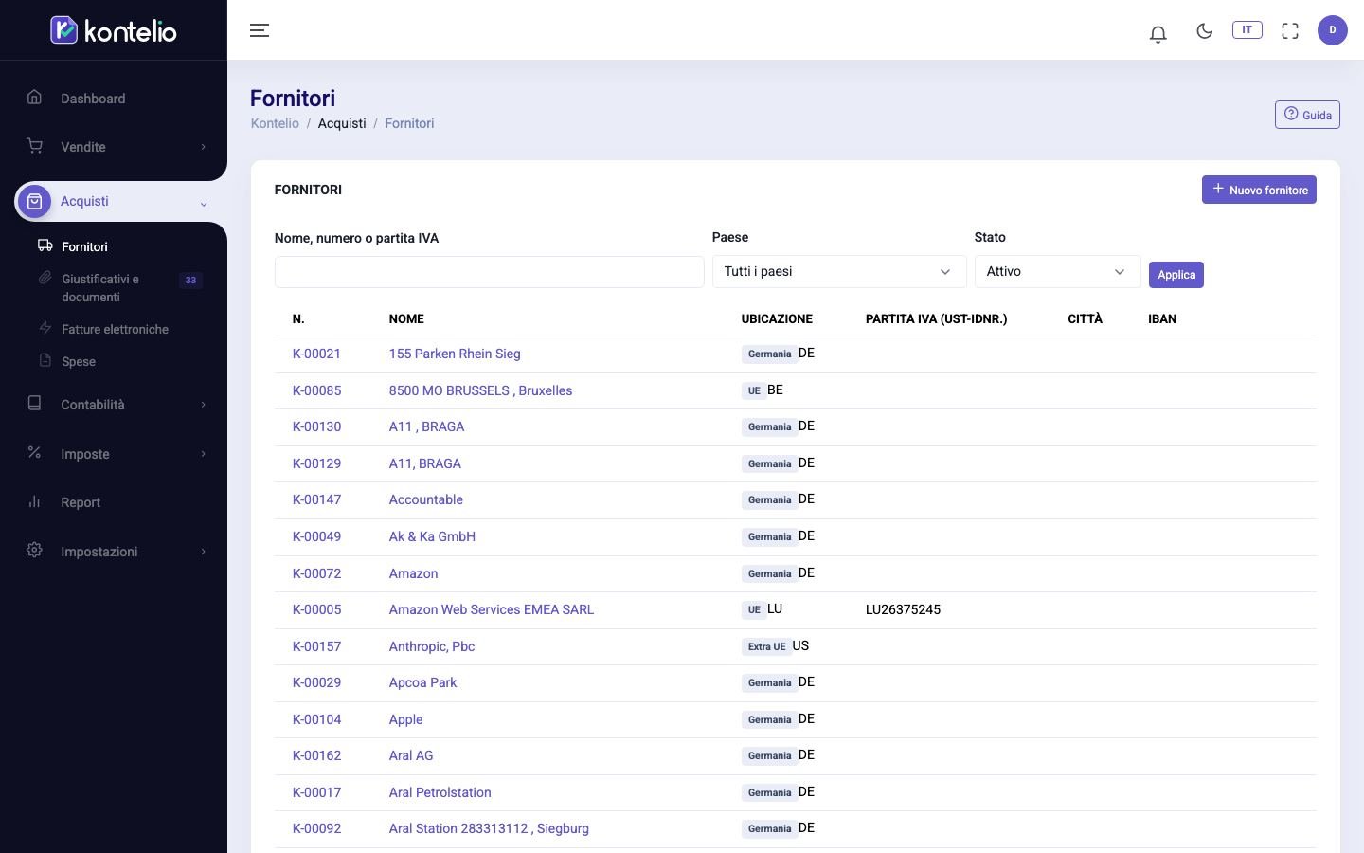Click the Nuovo fornitore button

tap(1259, 190)
